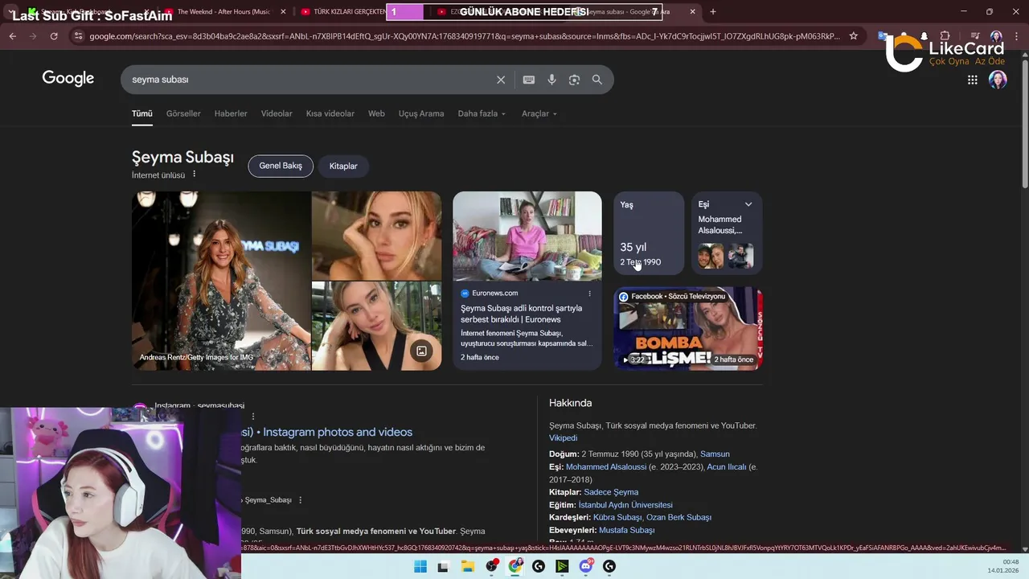Open Euronews card three-dot menu
1029x579 pixels.
click(x=589, y=294)
